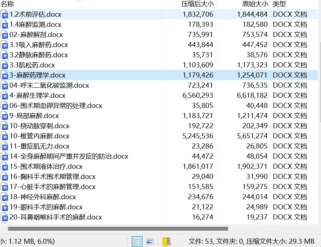
Task: Click Word icon of 3-麻醉药理学.docx
Action: [4, 75]
